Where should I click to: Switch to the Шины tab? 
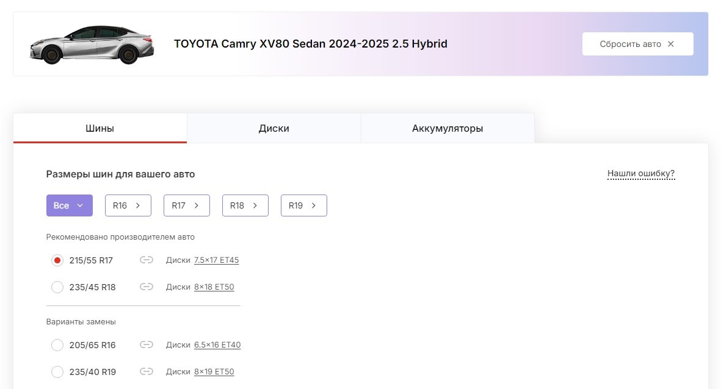(x=100, y=128)
